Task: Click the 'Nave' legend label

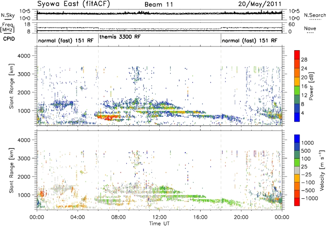Action: coord(310,28)
